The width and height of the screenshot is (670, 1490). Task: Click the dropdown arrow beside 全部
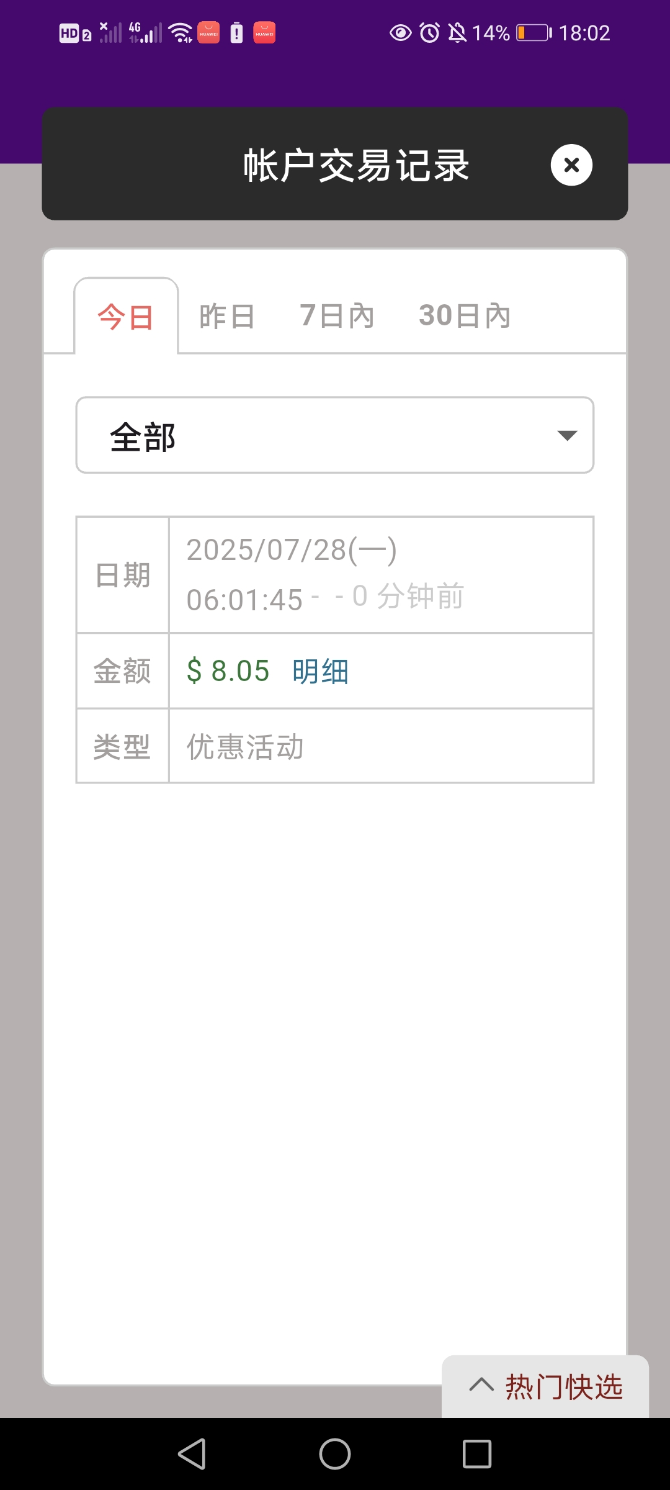(567, 435)
